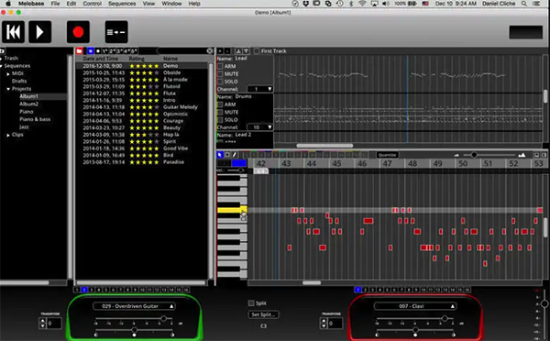Click the icon left of the piano roll corner icon
The image size is (550, 341).
coord(537,155)
